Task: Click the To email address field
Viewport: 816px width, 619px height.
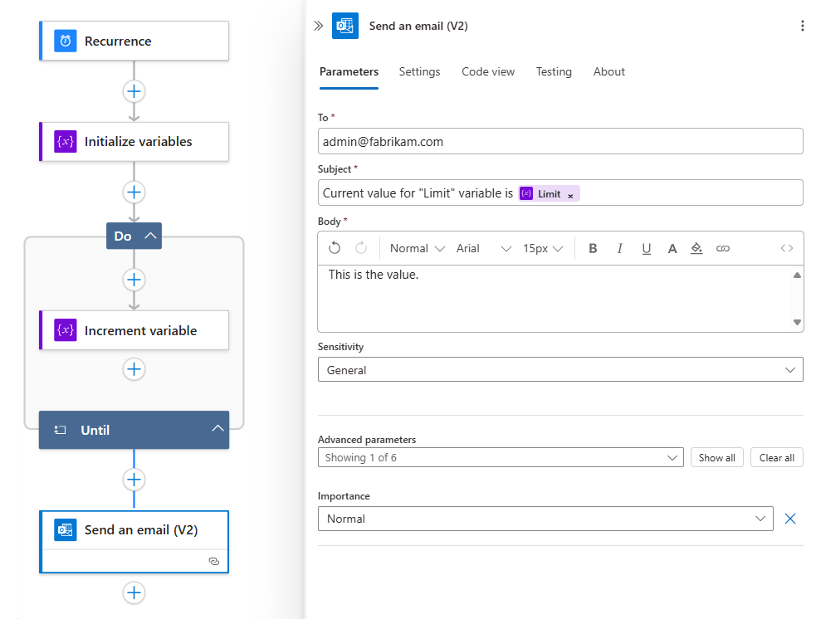Action: coord(560,141)
